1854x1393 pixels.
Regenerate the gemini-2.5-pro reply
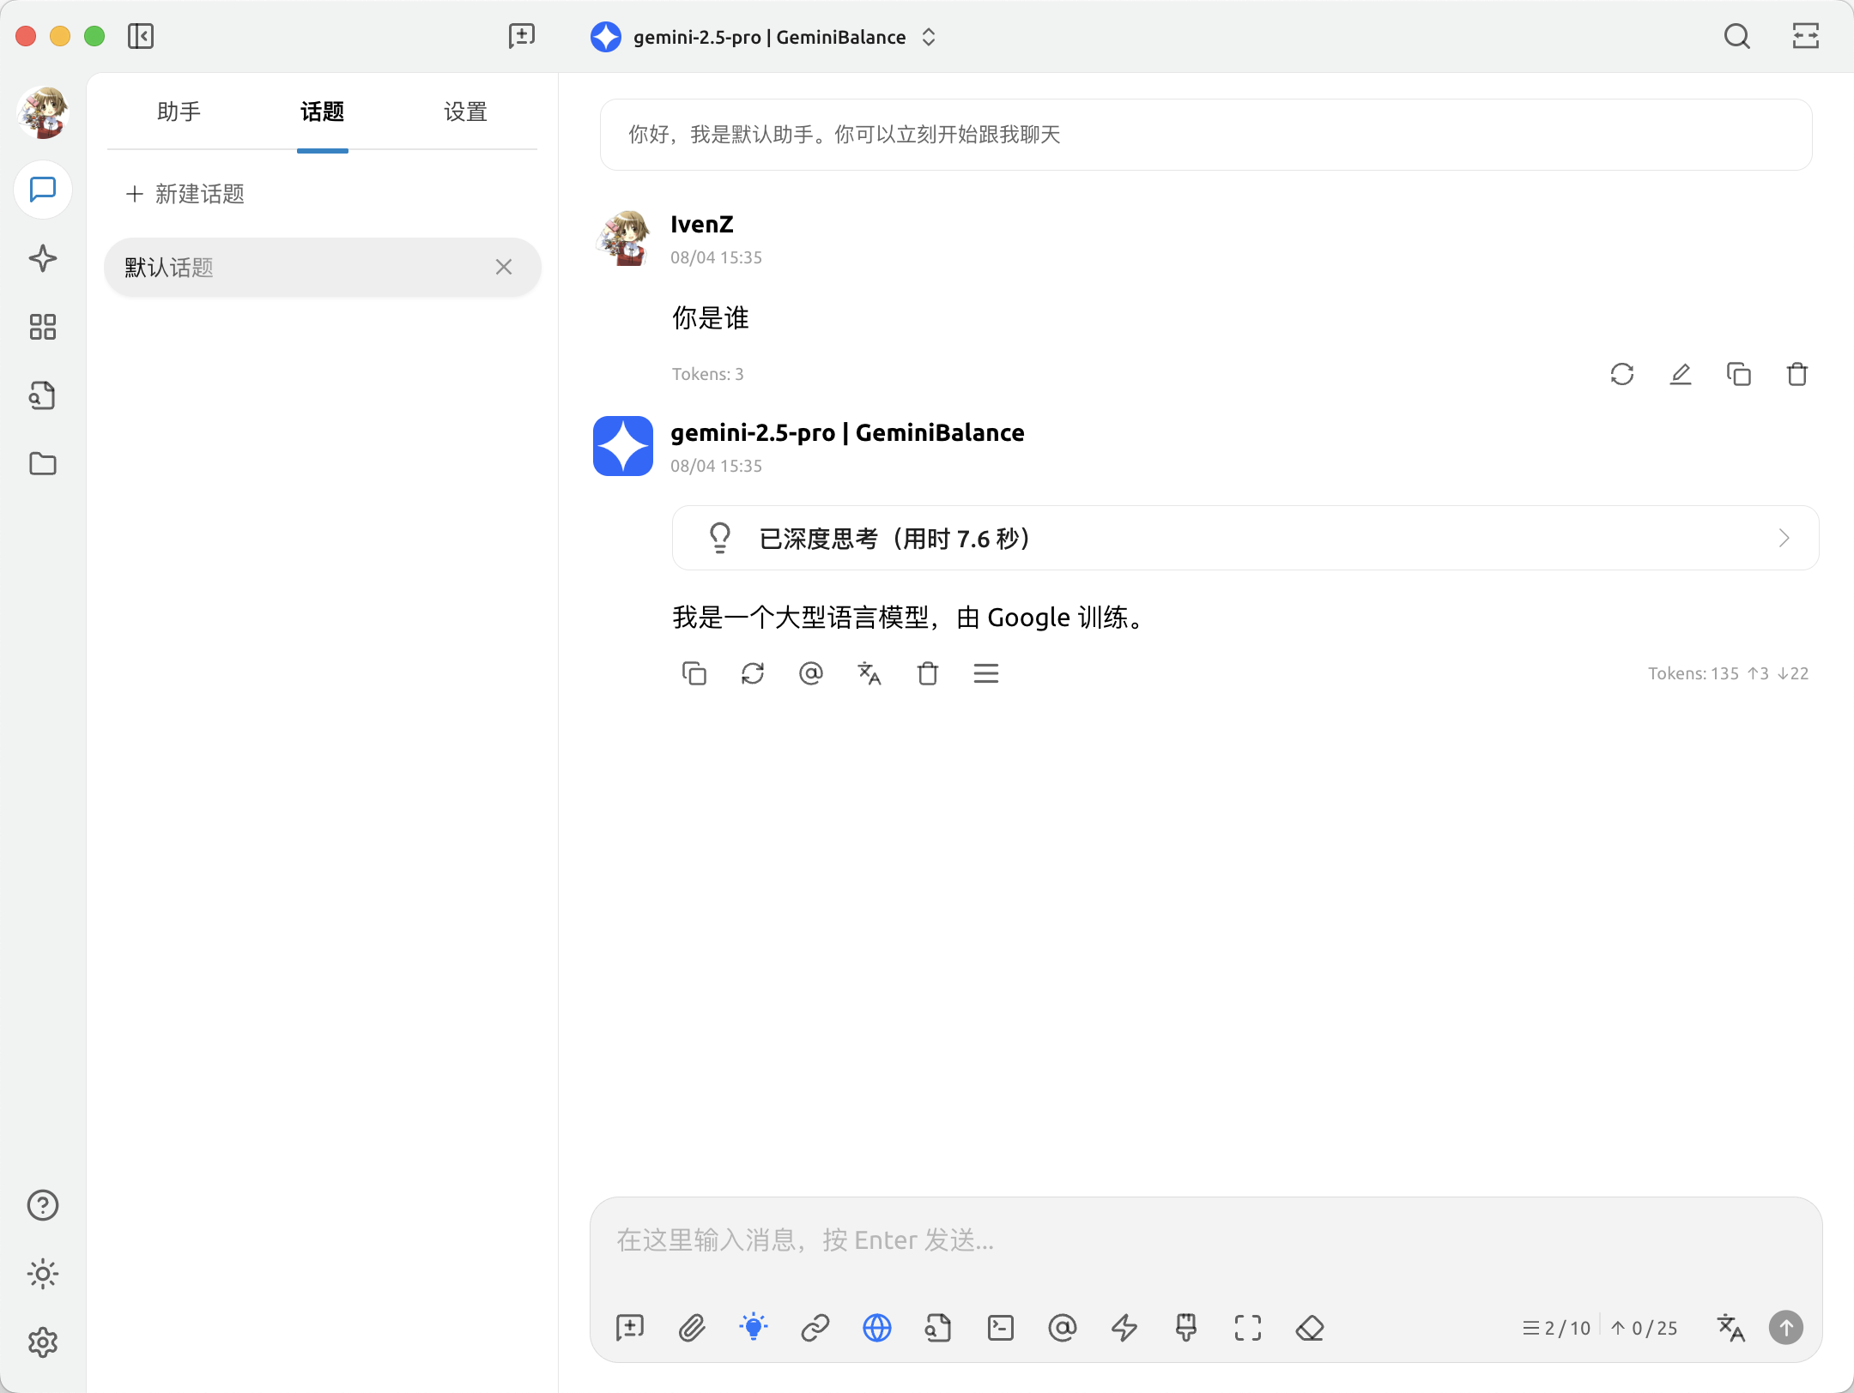[753, 673]
